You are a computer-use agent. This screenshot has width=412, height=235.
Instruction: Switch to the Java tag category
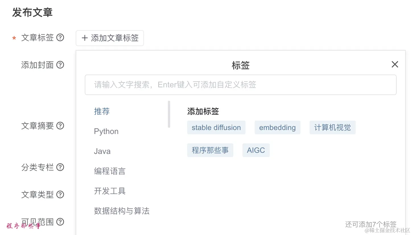click(x=102, y=151)
